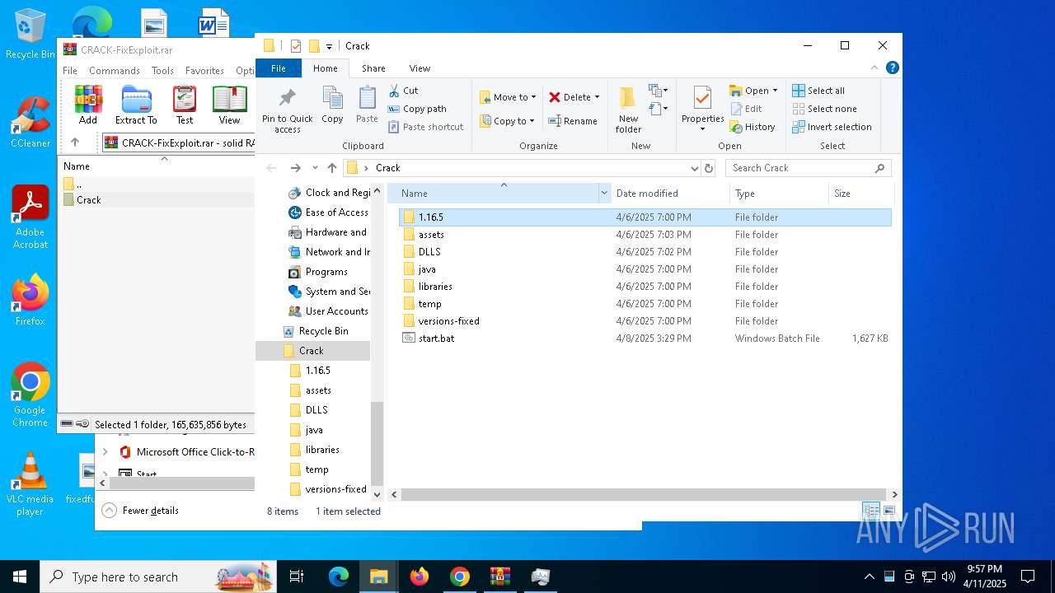
Task: Select Crack folder in WinRAR list
Action: 88,200
